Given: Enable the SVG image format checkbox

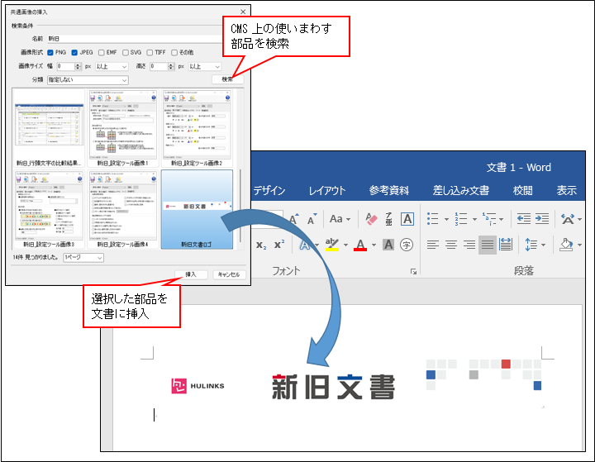Looking at the screenshot, I should click(126, 52).
